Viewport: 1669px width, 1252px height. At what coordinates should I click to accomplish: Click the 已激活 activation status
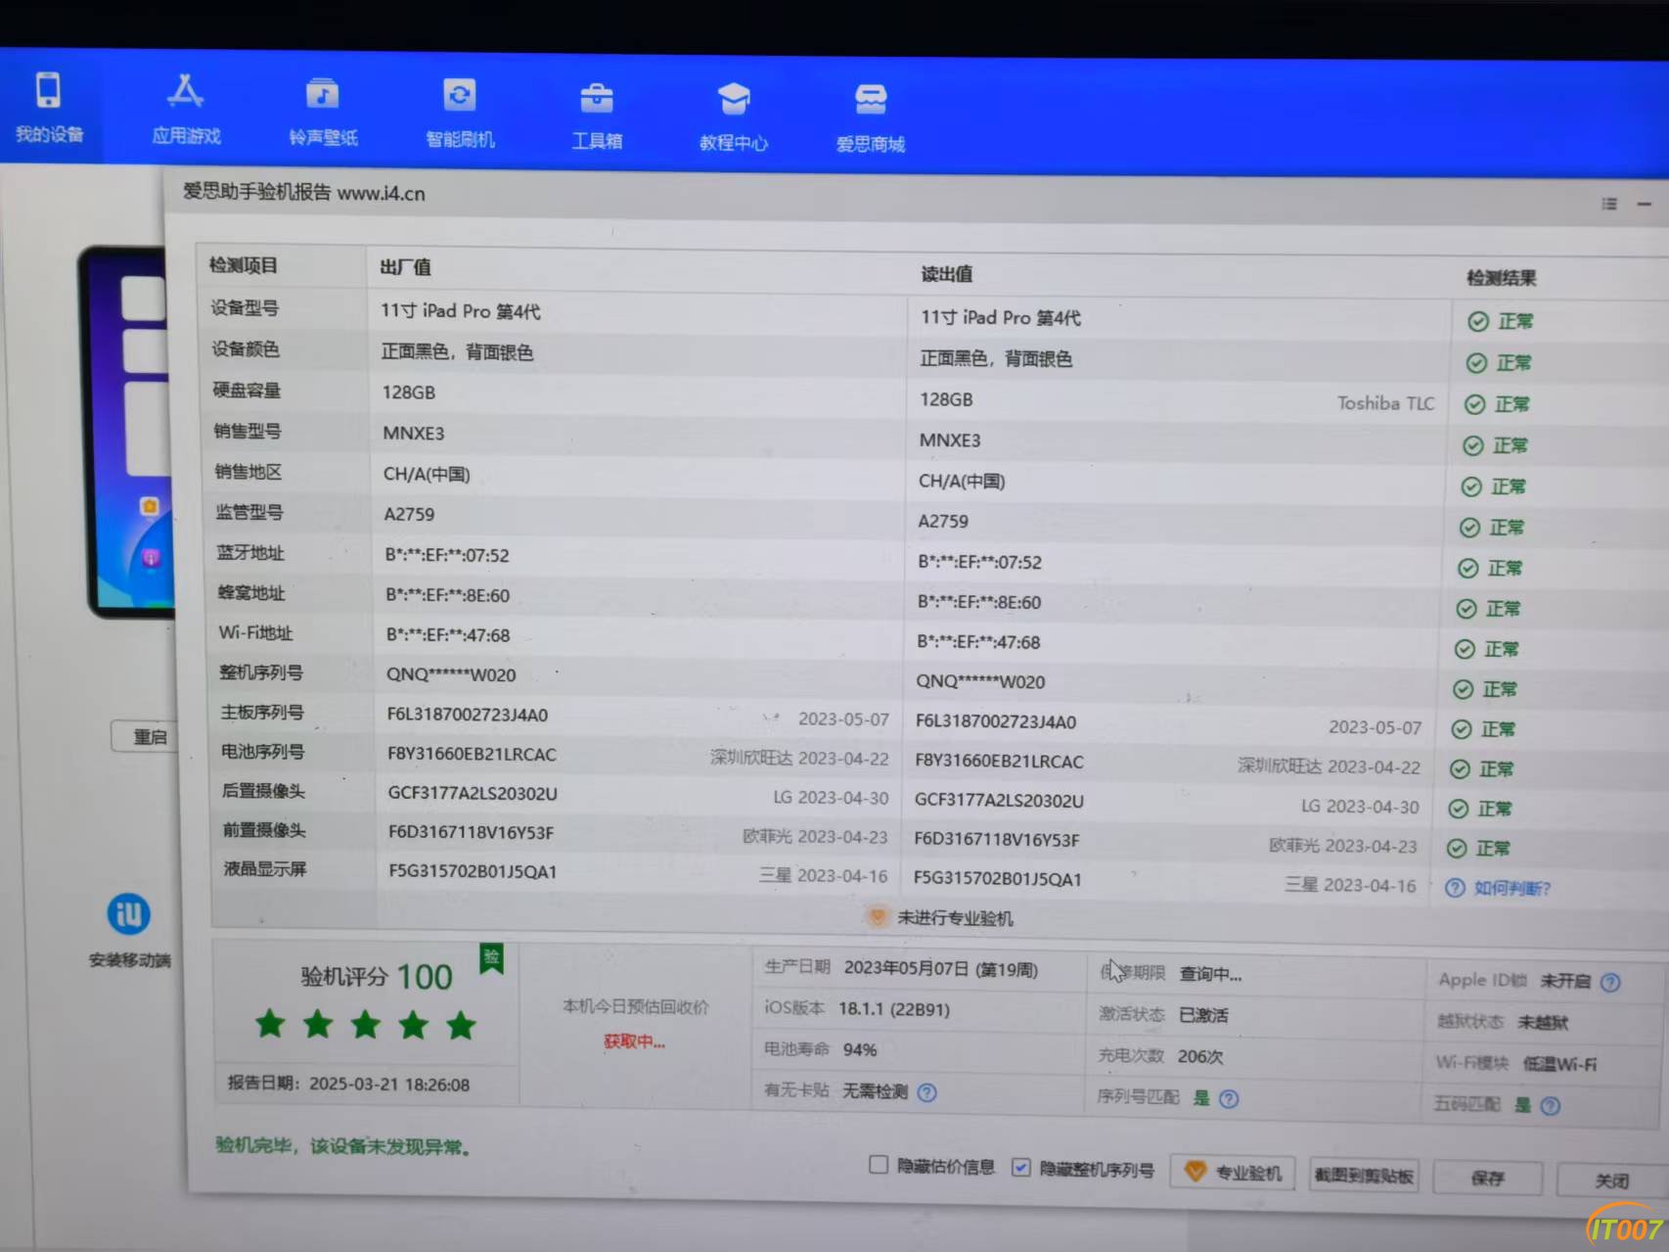[1203, 1015]
